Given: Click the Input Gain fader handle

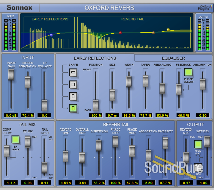Looking at the screenshot, I should coord(11,74).
